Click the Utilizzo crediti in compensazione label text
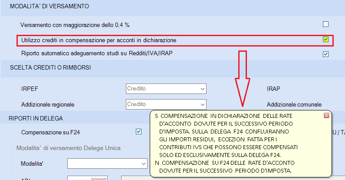Screen dimensions: 345x180 (99, 40)
